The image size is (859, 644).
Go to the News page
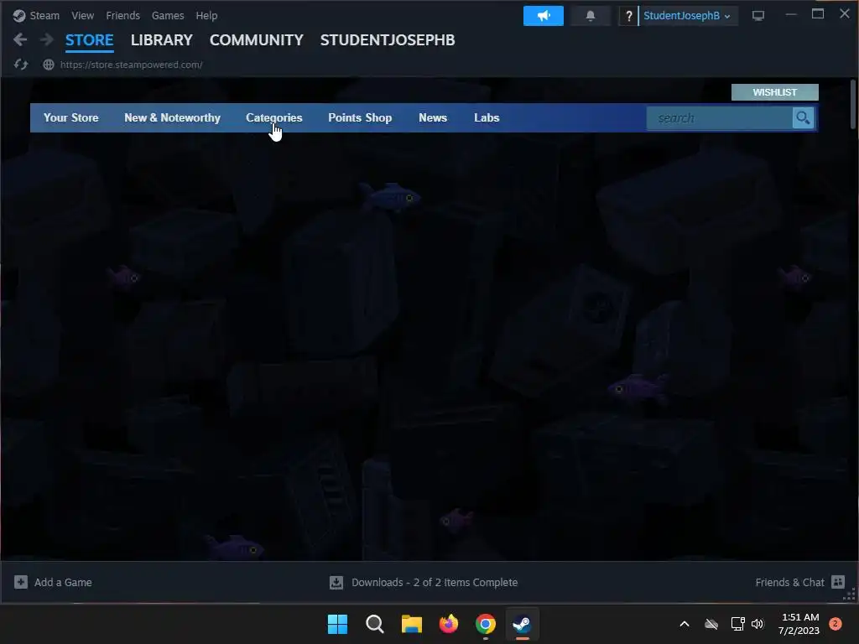point(433,117)
